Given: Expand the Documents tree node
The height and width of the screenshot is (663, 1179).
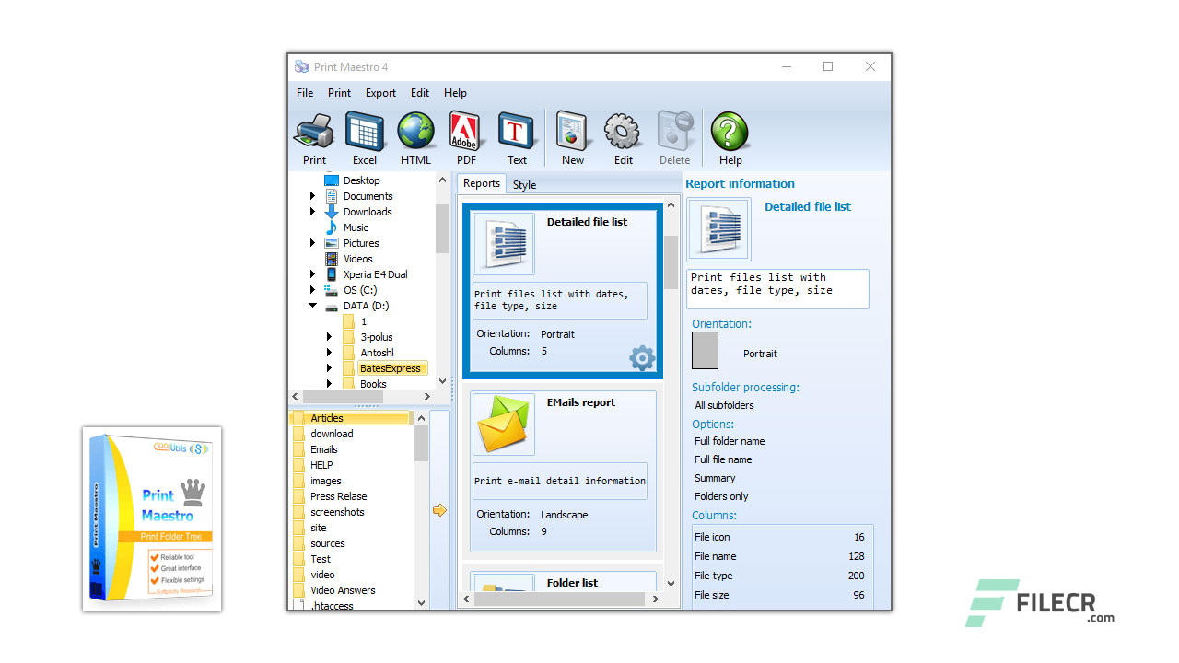Looking at the screenshot, I should [x=312, y=196].
